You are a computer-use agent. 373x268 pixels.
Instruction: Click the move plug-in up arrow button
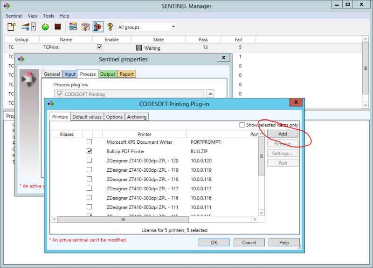(x=210, y=94)
